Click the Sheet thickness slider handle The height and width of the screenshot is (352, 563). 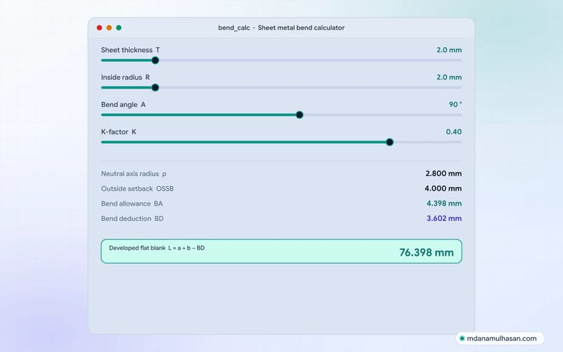155,61
